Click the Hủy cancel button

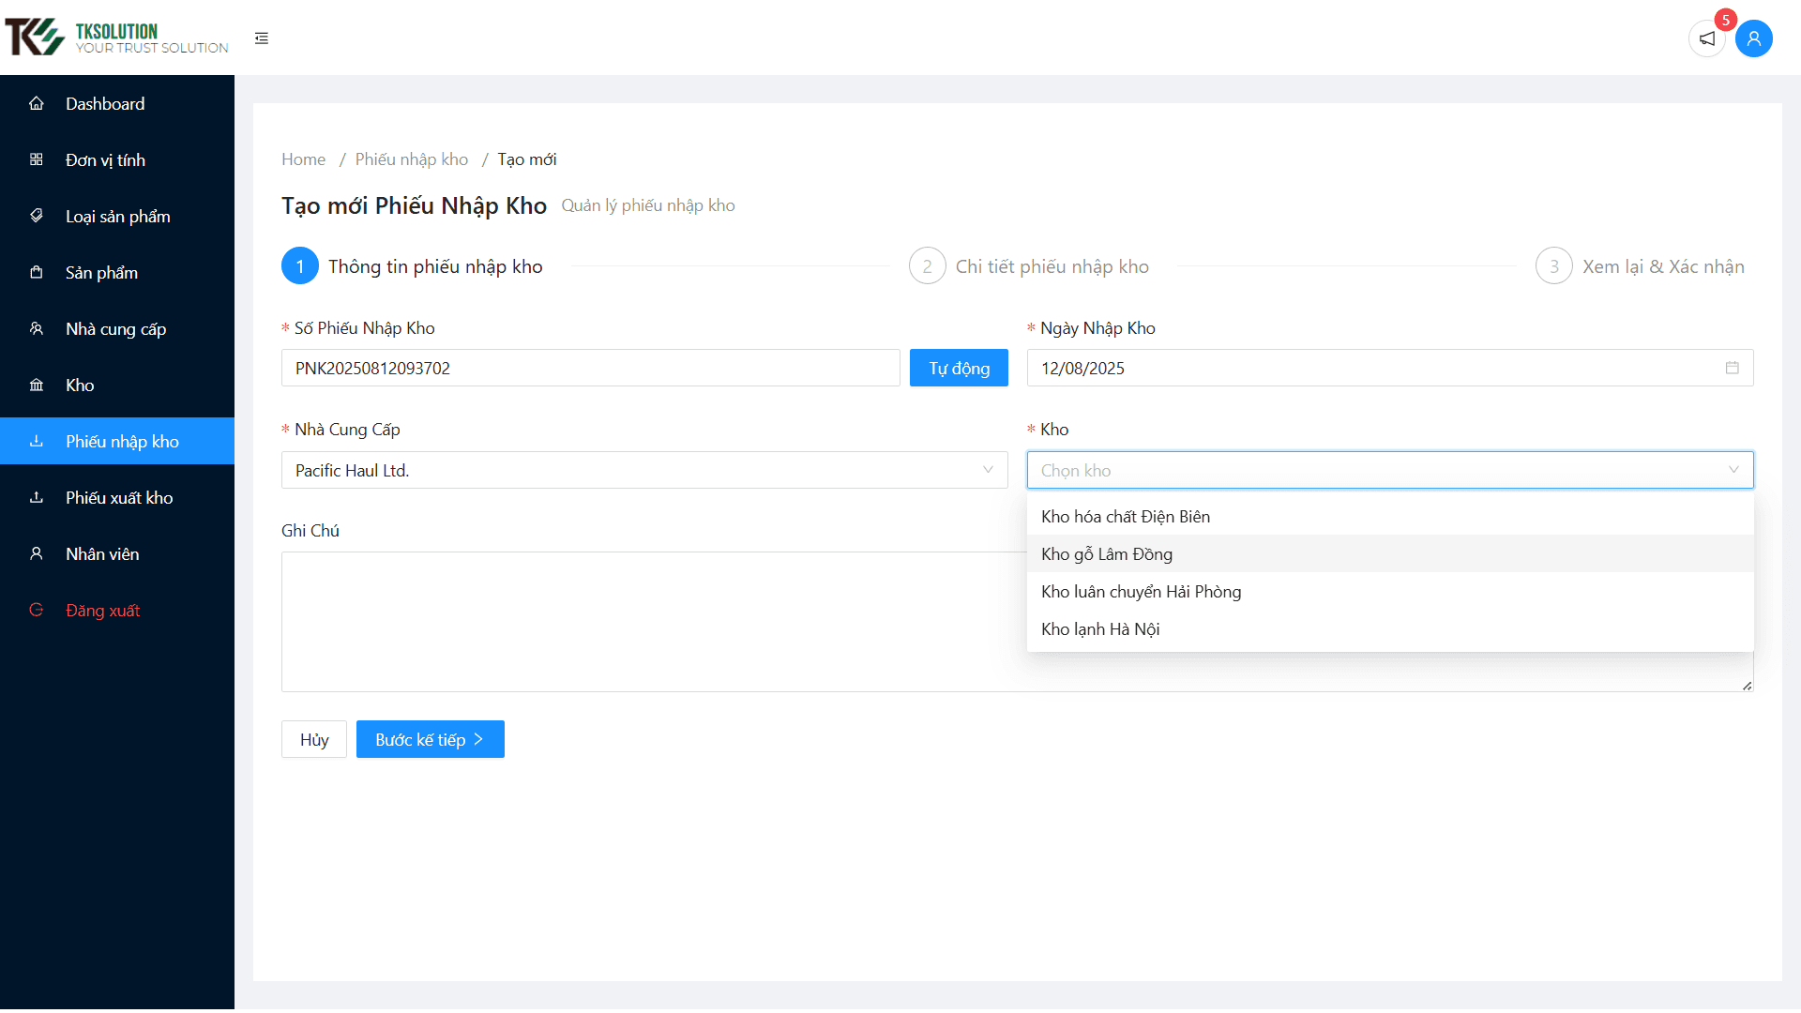[314, 739]
